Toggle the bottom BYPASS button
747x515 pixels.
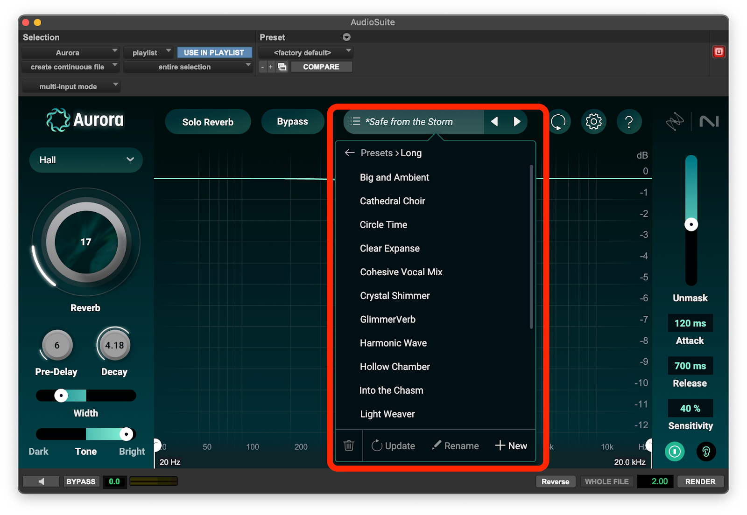pyautogui.click(x=81, y=481)
